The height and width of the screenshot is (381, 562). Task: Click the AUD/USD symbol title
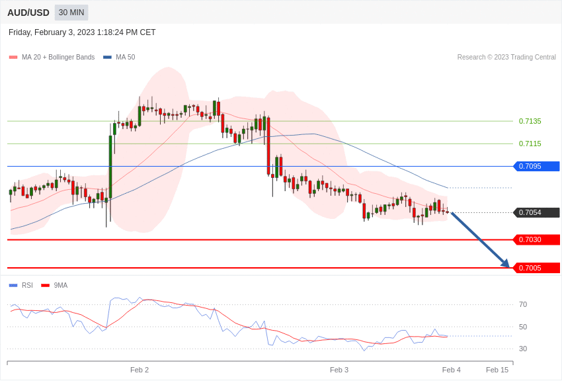[28, 13]
